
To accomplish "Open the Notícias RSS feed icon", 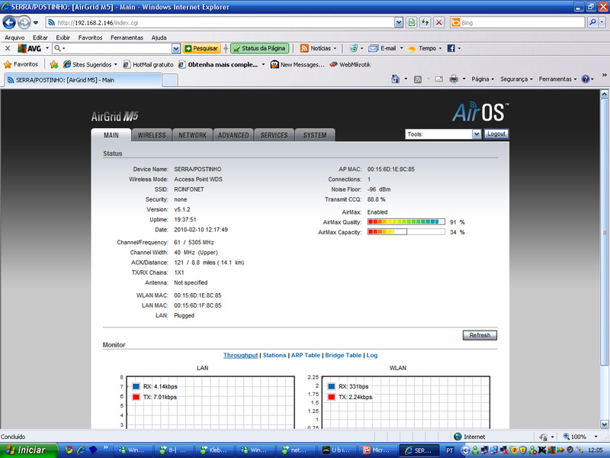I will coord(304,48).
